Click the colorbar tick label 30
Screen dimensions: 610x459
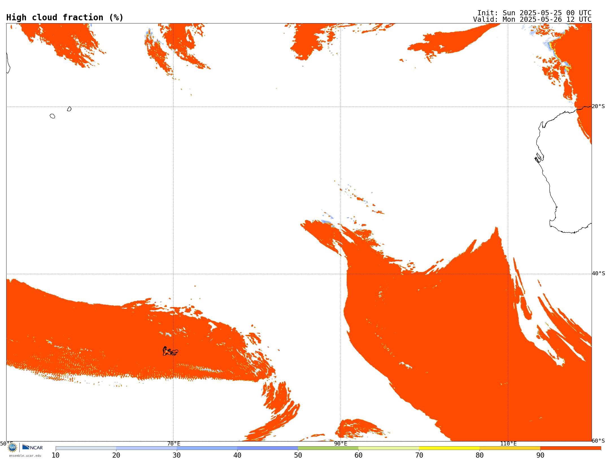[177, 455]
